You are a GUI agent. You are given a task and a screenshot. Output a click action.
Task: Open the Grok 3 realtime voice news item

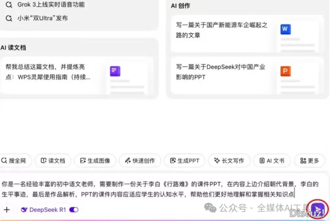click(51, 5)
